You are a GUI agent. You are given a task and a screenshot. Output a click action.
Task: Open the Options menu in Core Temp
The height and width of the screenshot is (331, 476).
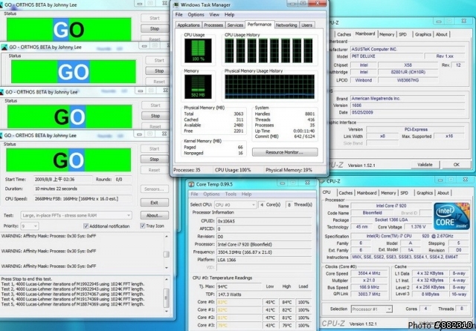pos(211,194)
